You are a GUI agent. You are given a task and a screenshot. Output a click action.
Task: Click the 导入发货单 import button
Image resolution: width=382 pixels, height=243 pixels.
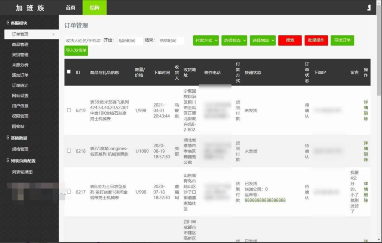pos(76,51)
